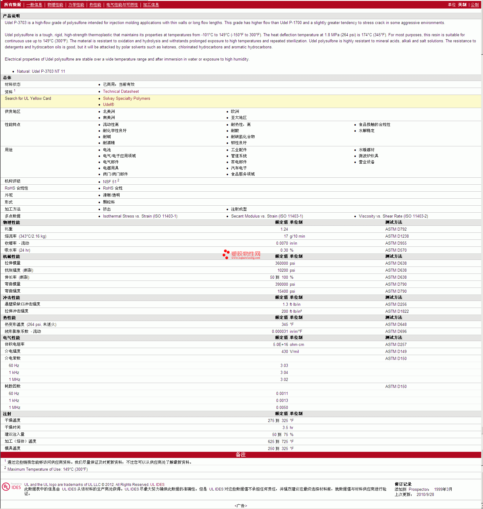Image resolution: width=483 pixels, height=509 pixels.
Task: Click the 备注 notes header bar
Action: pos(241,455)
